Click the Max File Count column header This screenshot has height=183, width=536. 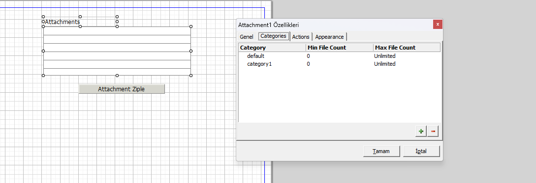coord(407,48)
